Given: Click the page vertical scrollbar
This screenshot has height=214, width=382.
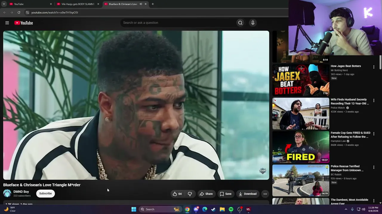Looking at the screenshot, I should [380, 62].
